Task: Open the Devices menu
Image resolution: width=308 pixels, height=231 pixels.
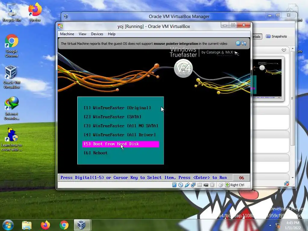Action: pyautogui.click(x=97, y=34)
